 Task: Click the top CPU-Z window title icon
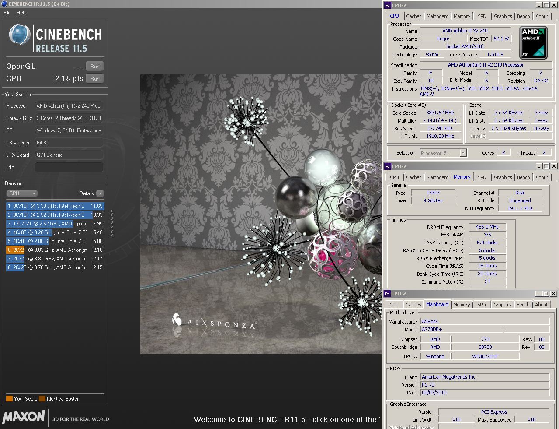point(388,5)
